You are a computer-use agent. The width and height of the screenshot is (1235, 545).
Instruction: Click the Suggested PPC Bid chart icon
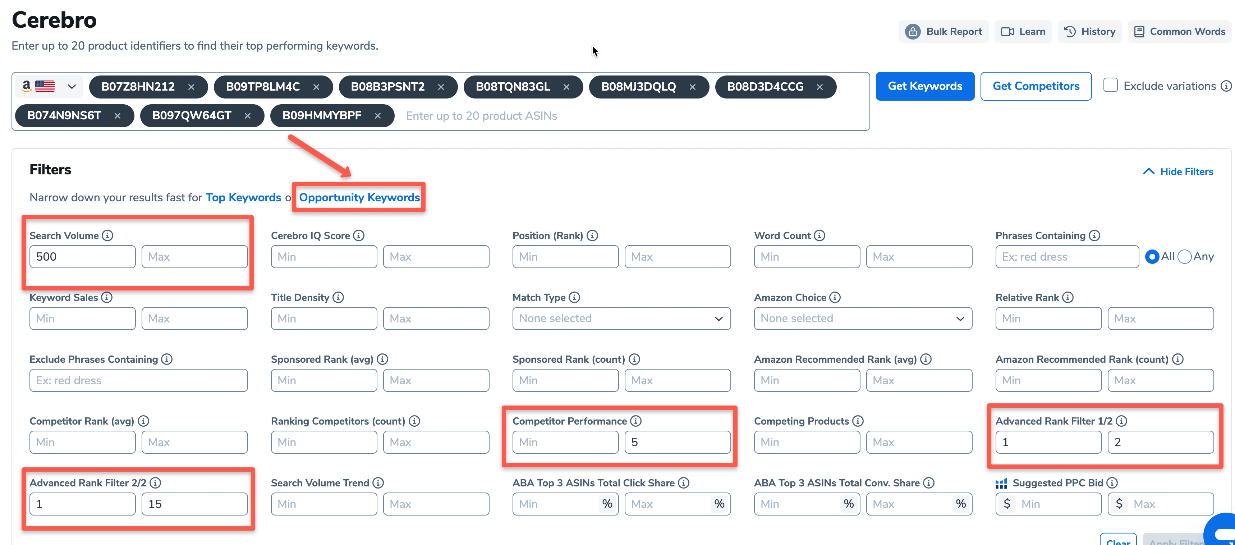tap(1001, 483)
